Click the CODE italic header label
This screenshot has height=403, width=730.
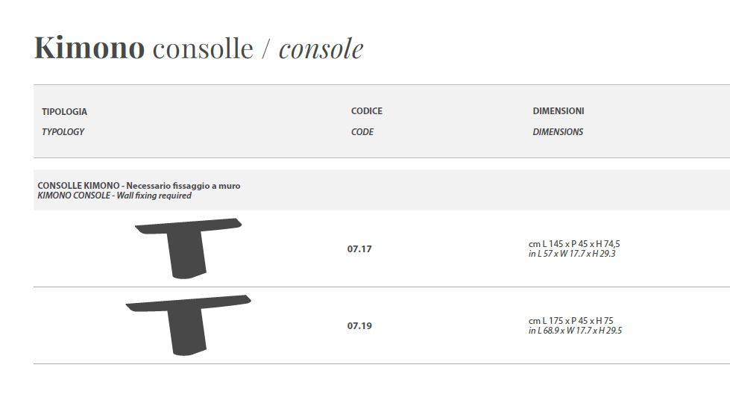tap(362, 132)
